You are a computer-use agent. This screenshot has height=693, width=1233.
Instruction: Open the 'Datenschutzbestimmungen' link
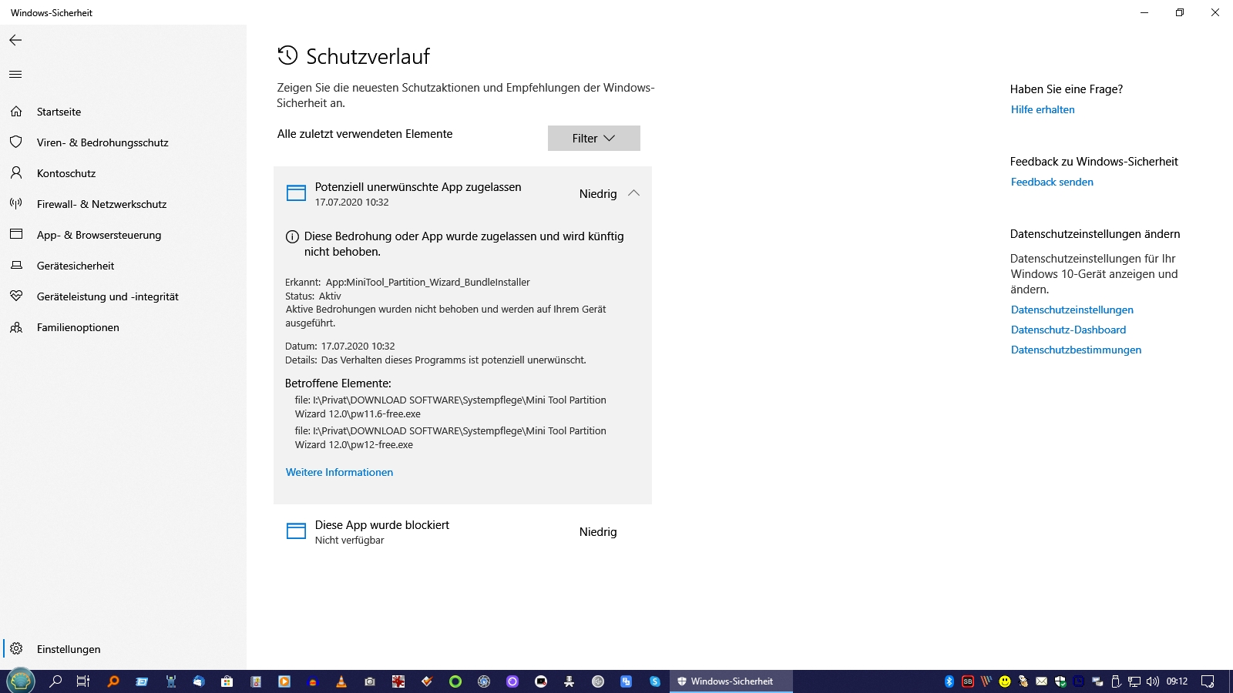point(1076,350)
